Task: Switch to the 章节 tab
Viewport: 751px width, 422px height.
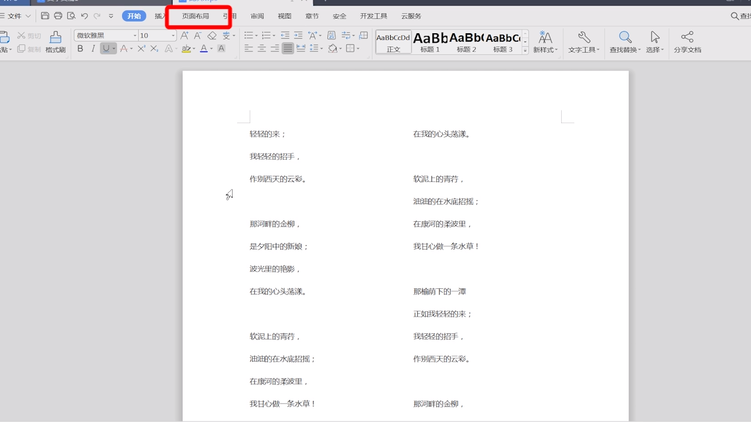Action: (312, 16)
